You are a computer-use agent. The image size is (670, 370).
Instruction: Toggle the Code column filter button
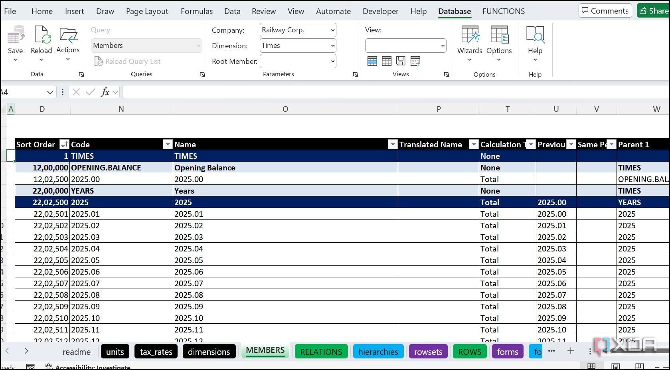(x=168, y=144)
